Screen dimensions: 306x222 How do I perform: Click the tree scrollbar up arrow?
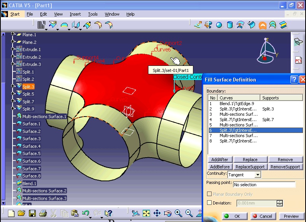pos(3,34)
